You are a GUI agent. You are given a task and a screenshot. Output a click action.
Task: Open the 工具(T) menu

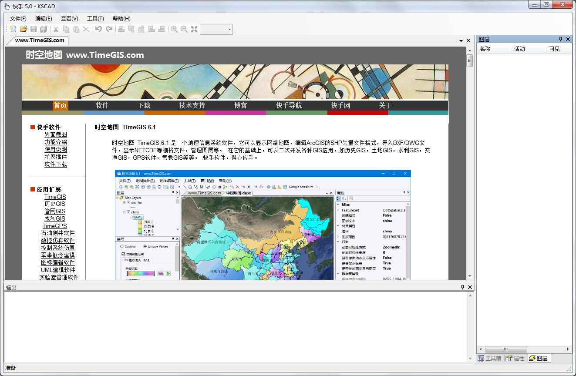(x=95, y=19)
